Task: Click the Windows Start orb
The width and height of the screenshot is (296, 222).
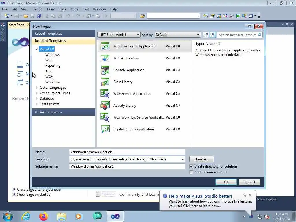Action: (x=8, y=216)
